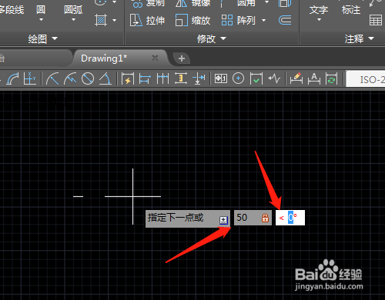Select the dimension break icon

[x=199, y=78]
